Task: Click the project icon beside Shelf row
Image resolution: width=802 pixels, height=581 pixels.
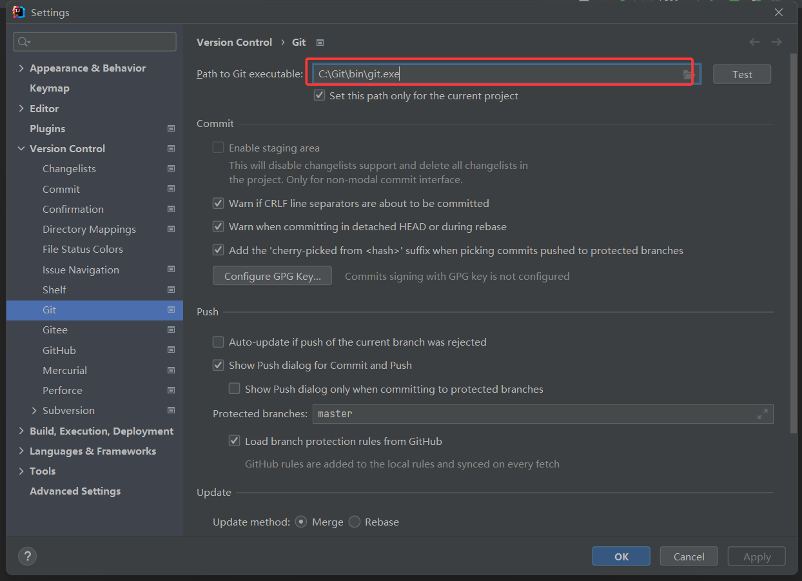Action: point(171,290)
